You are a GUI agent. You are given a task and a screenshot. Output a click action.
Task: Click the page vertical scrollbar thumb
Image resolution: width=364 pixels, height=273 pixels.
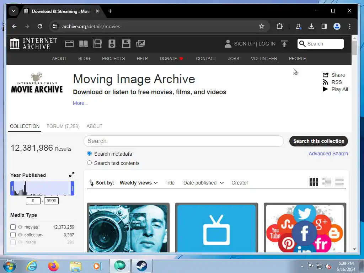tap(354, 48)
